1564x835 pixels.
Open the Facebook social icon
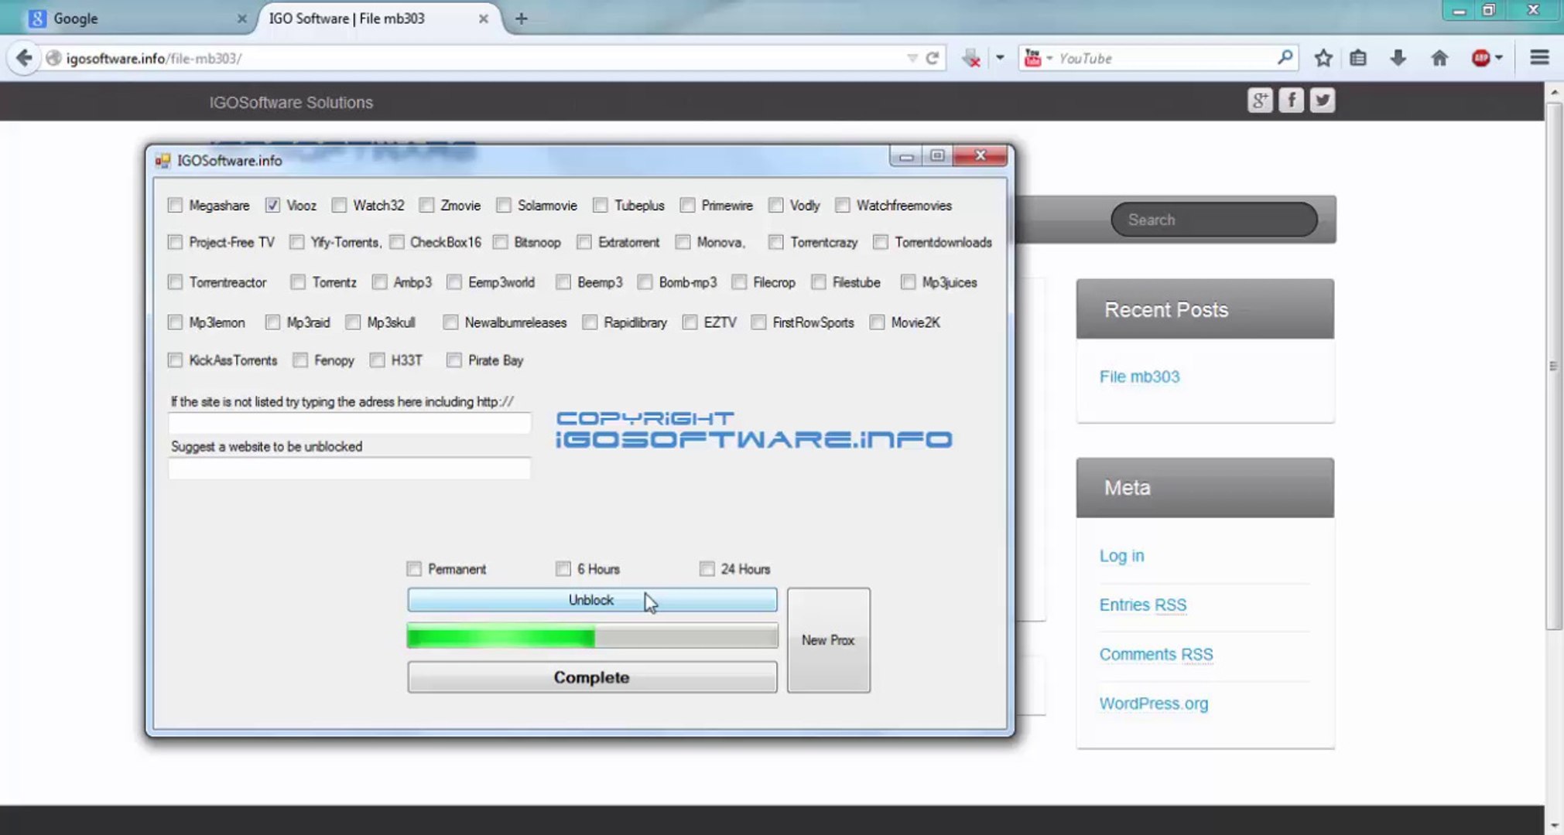(1290, 101)
